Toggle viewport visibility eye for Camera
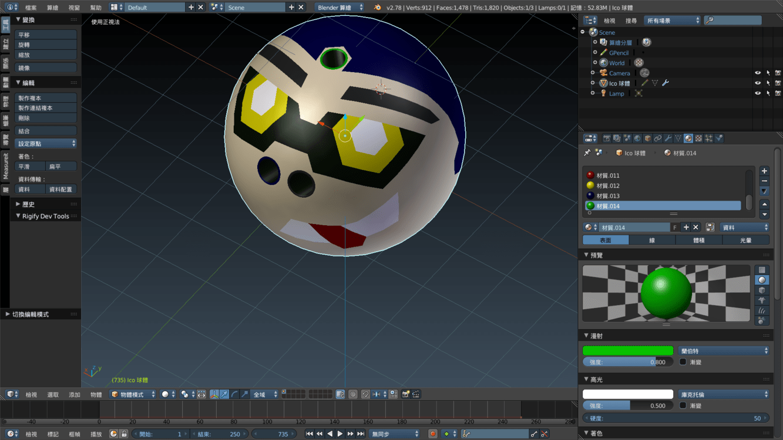783x440 pixels. click(x=758, y=73)
